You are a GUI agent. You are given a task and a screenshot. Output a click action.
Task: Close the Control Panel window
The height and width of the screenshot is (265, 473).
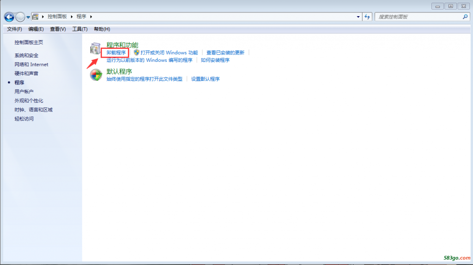click(464, 6)
